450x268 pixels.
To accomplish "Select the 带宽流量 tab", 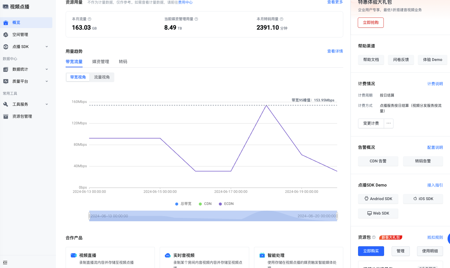I will tap(74, 62).
